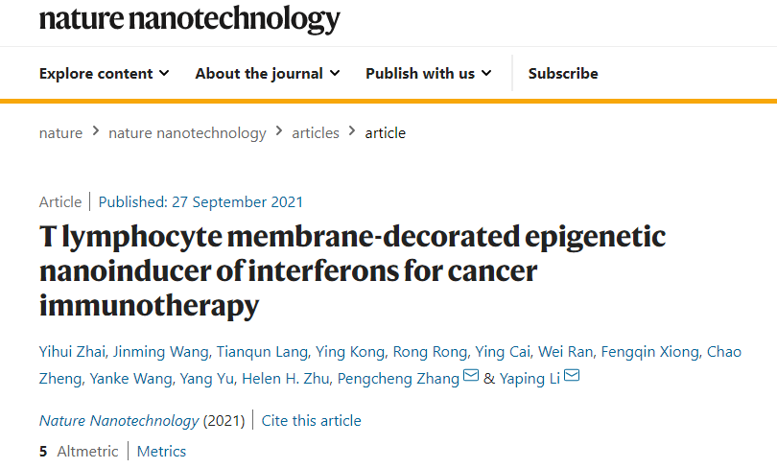Click the Cite this article link
Image resolution: width=777 pixels, height=468 pixels.
coord(312,420)
